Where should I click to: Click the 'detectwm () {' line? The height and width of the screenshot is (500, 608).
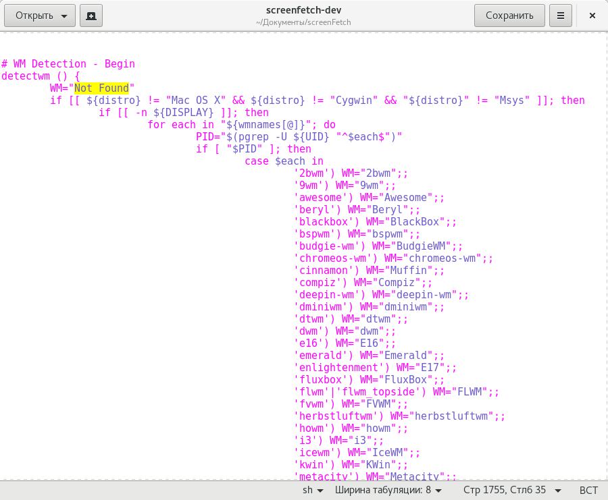click(x=41, y=76)
